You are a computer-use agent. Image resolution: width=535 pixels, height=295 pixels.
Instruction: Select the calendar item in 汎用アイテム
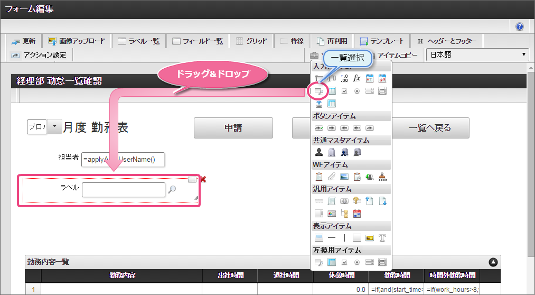tap(357, 214)
